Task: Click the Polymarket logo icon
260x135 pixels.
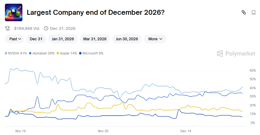Action: [x=220, y=54]
